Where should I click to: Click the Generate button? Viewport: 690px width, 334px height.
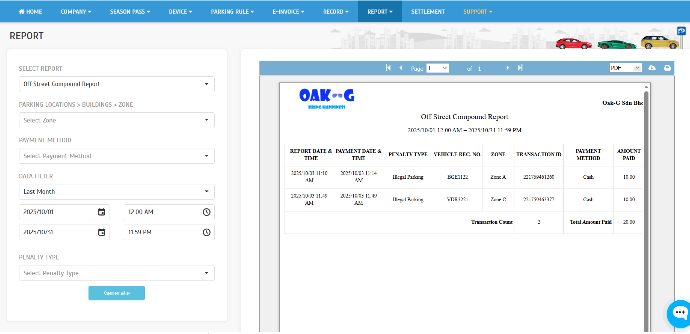(116, 293)
